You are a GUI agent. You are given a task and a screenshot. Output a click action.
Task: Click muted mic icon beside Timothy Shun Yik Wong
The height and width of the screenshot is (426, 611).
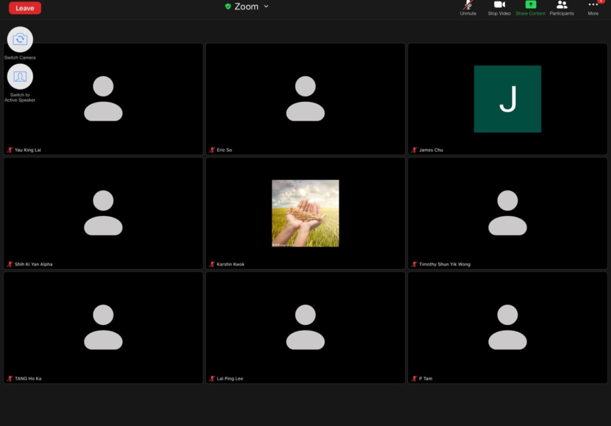414,264
